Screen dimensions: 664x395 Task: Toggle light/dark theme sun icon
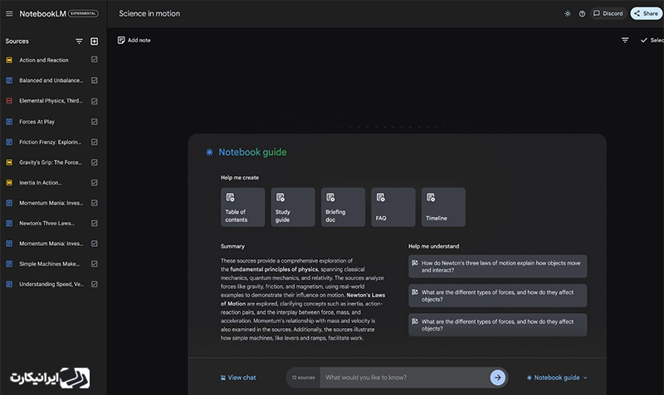(x=568, y=13)
